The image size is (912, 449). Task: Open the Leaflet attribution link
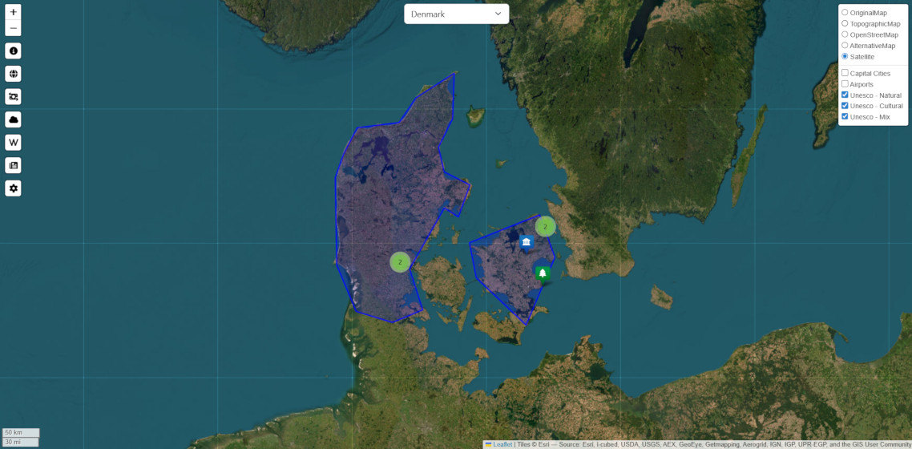click(502, 444)
